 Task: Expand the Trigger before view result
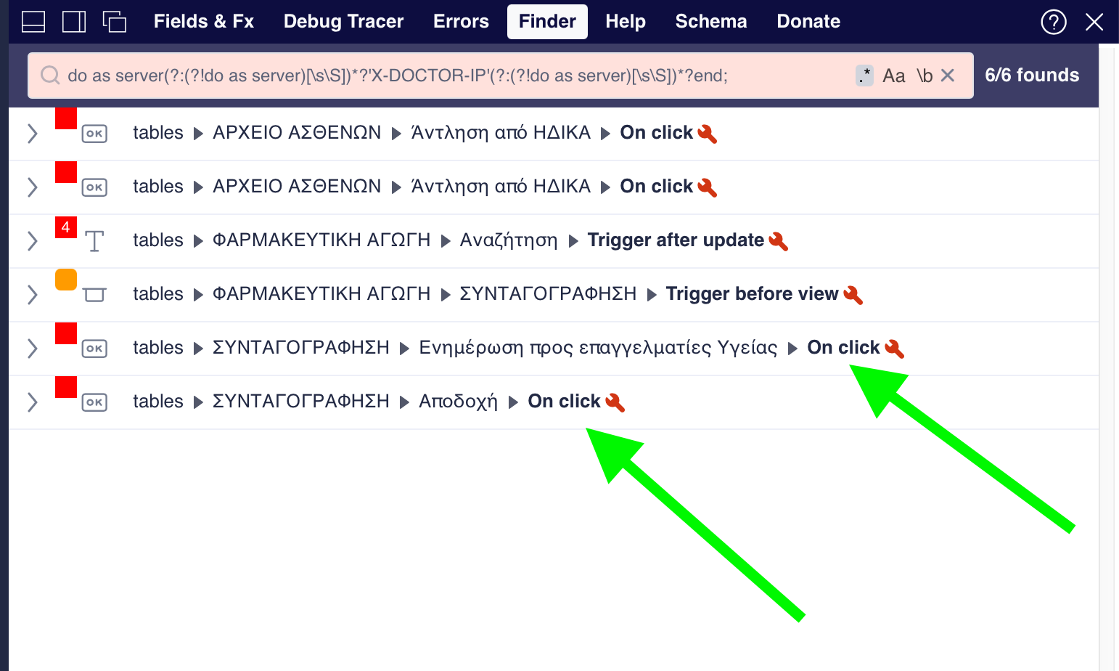click(x=32, y=294)
